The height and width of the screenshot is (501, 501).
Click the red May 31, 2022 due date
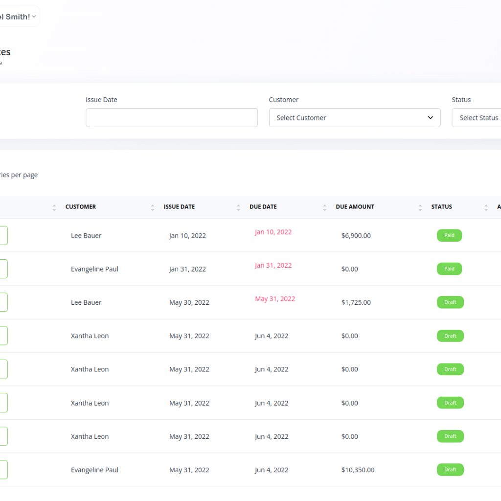(x=275, y=299)
